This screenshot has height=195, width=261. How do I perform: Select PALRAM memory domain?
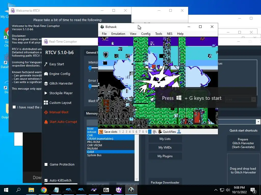tap(111, 149)
